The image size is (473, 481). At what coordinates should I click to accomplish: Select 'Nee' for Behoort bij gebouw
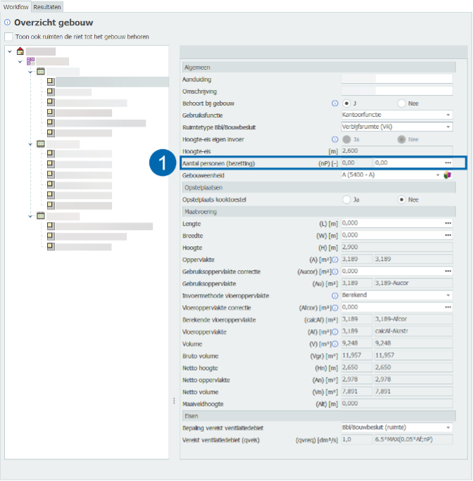[402, 103]
